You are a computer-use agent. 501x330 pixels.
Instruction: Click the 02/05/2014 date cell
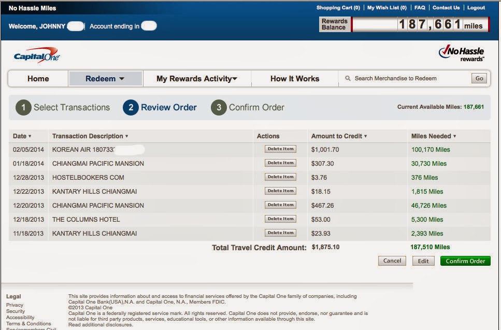point(28,150)
